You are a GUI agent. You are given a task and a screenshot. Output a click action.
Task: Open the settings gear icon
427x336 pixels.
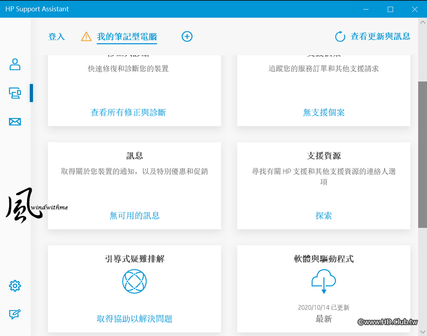[15, 286]
